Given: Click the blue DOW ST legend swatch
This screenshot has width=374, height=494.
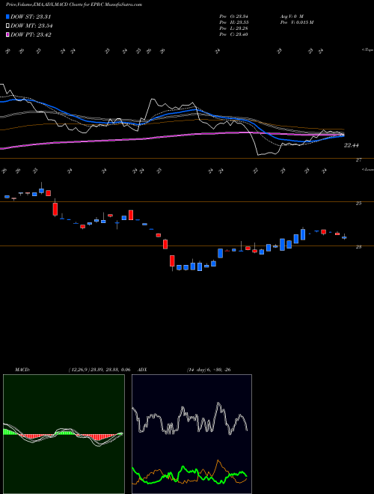Looking at the screenshot, I should (7, 16).
